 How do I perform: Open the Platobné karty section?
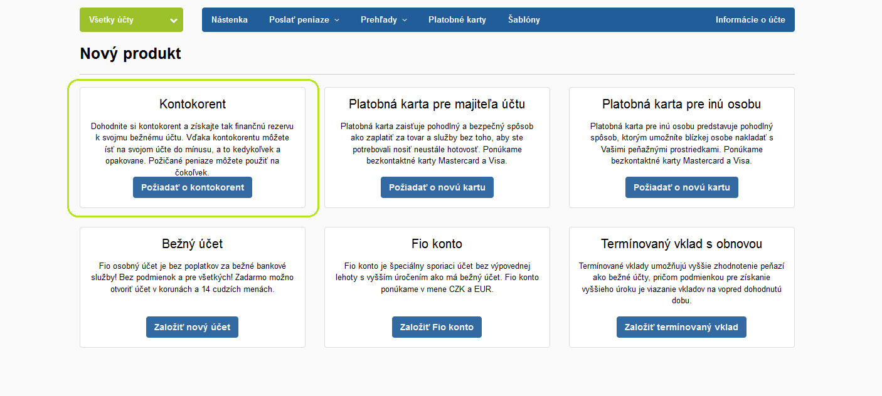[x=457, y=19]
